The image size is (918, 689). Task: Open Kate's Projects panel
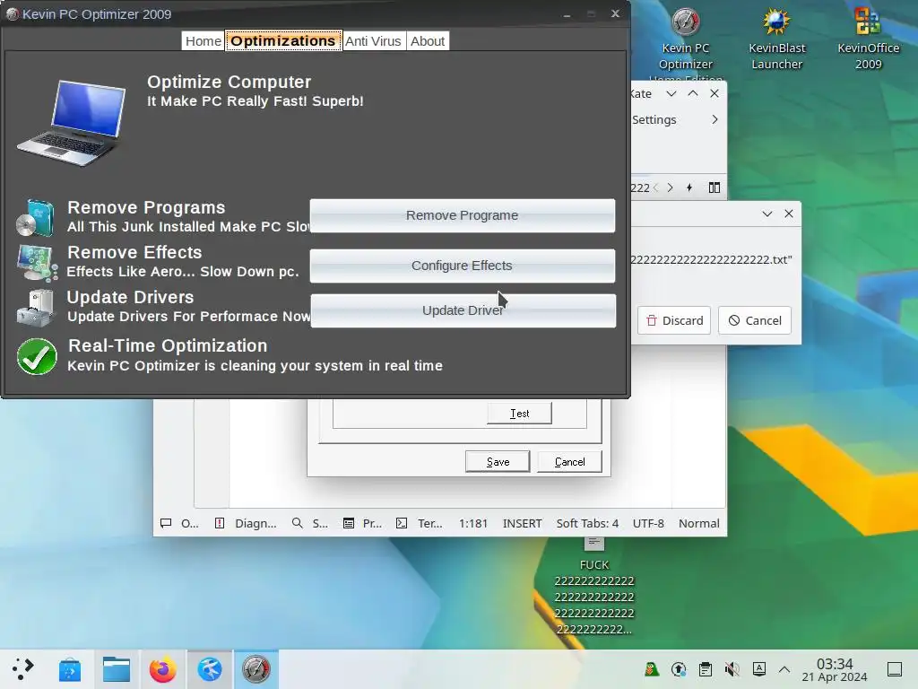pos(362,523)
